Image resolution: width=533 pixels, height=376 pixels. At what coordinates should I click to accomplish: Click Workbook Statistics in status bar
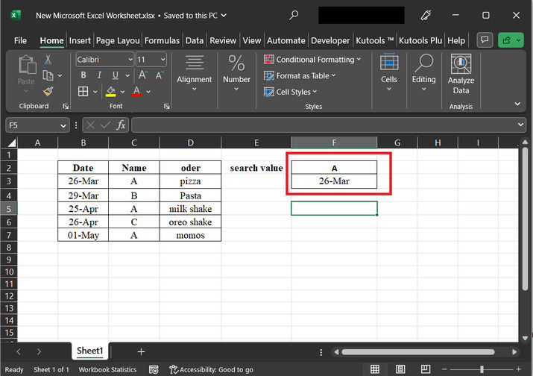pyautogui.click(x=107, y=369)
